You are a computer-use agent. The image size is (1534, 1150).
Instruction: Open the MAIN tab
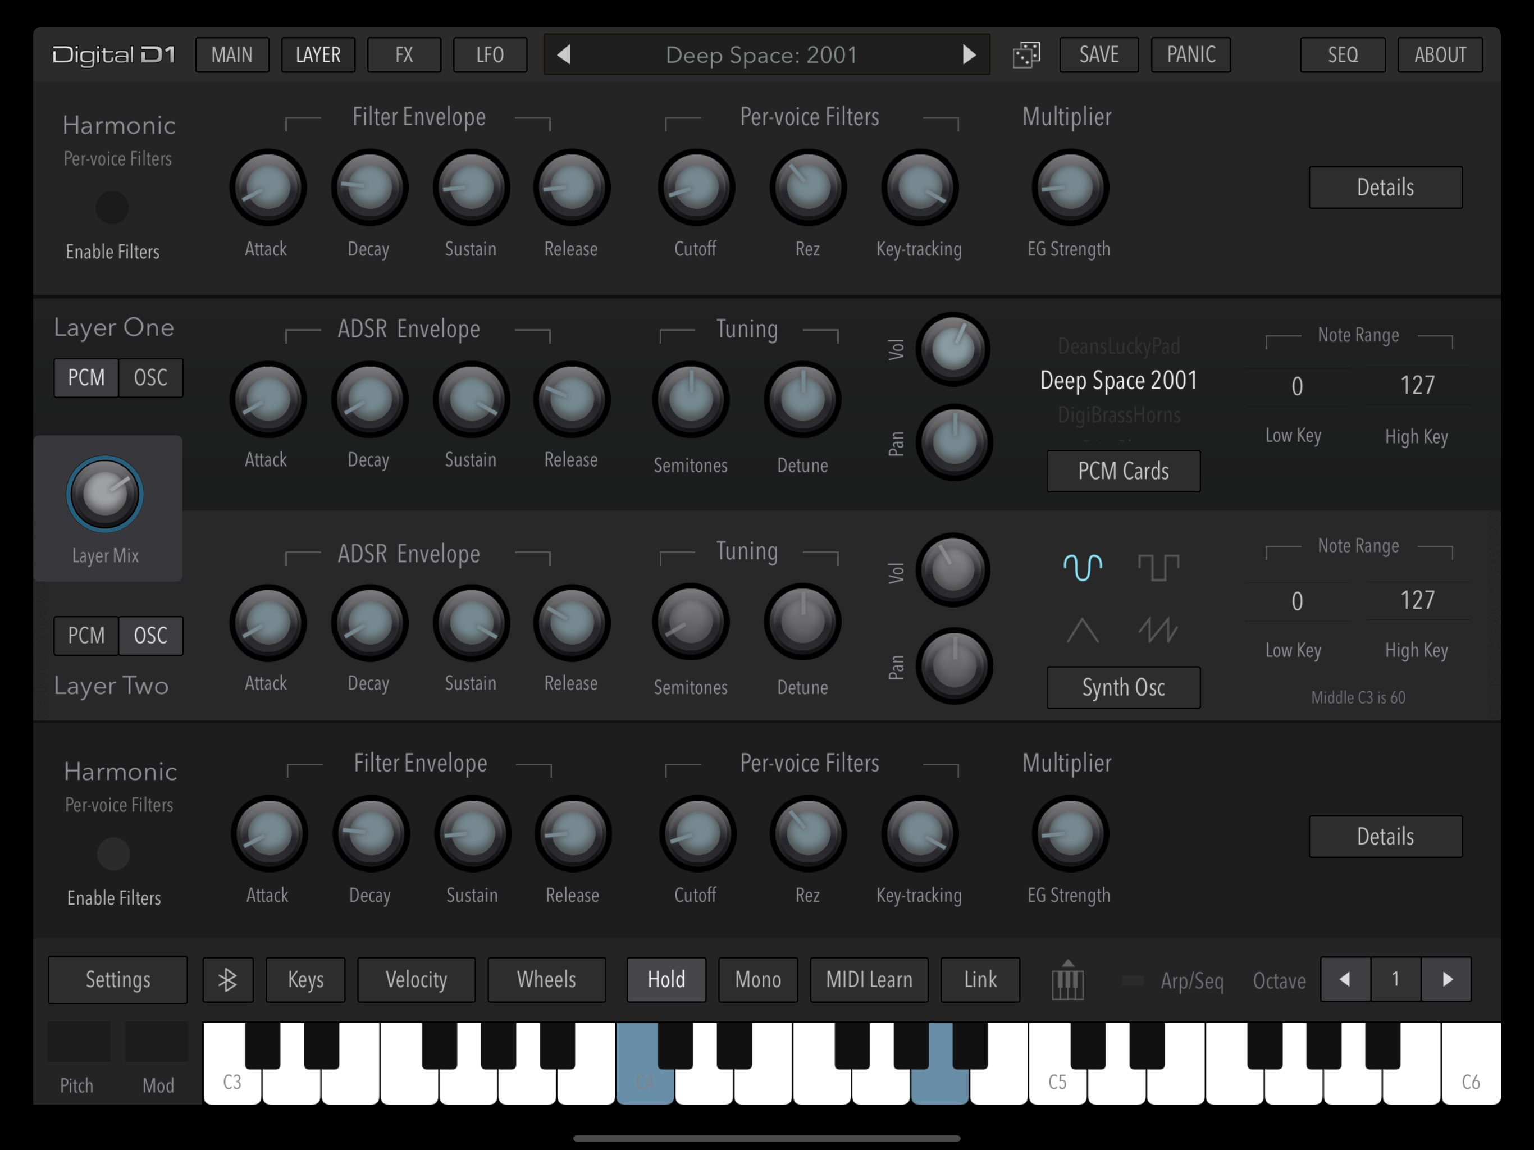[x=232, y=55]
